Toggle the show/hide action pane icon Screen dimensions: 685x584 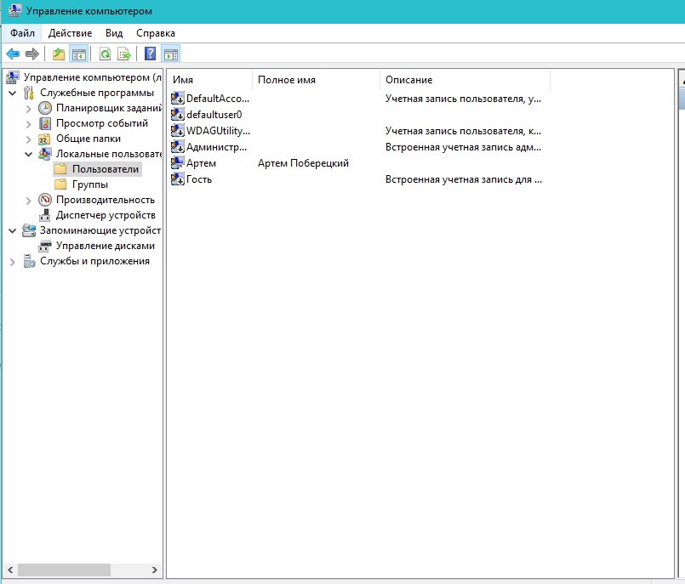coord(170,54)
